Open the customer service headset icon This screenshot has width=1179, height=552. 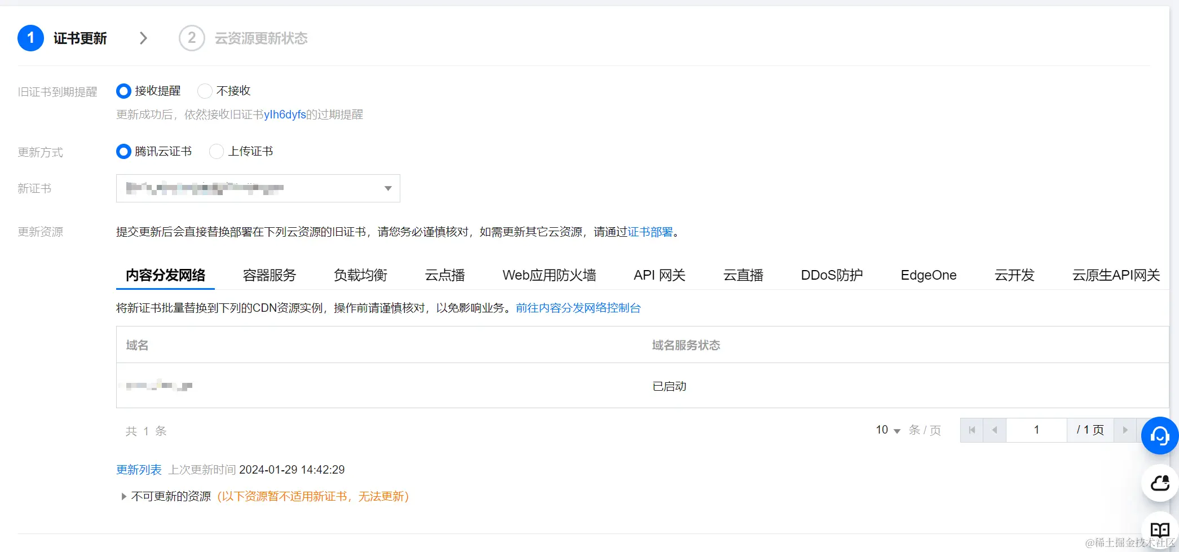pyautogui.click(x=1160, y=435)
